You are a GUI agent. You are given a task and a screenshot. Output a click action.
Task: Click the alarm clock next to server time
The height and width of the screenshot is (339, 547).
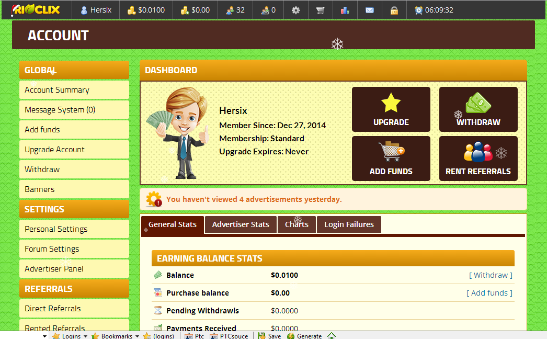[418, 10]
